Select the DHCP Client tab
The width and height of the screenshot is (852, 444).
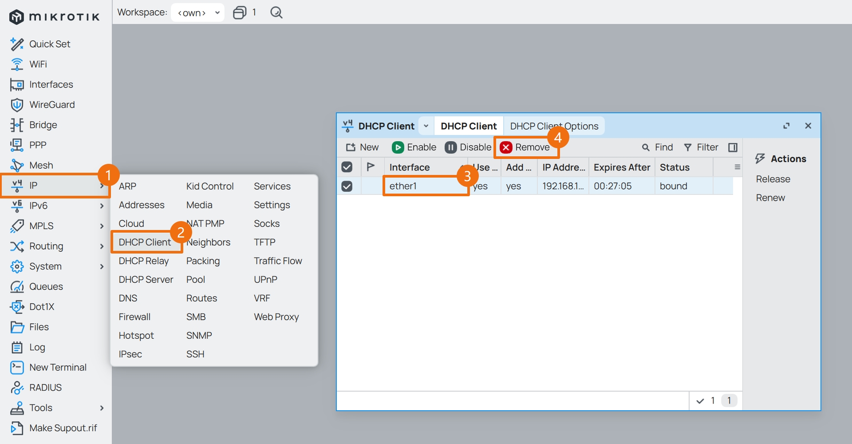click(469, 126)
